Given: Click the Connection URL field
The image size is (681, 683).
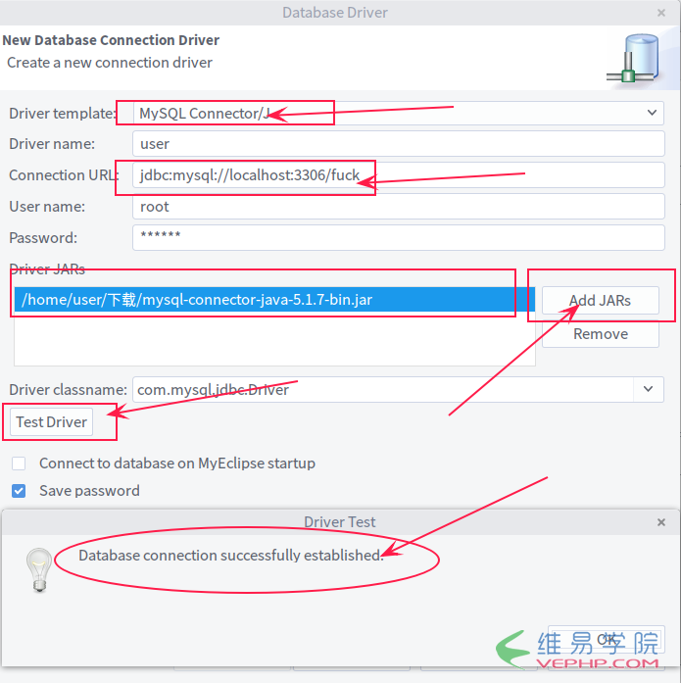Looking at the screenshot, I should [398, 175].
